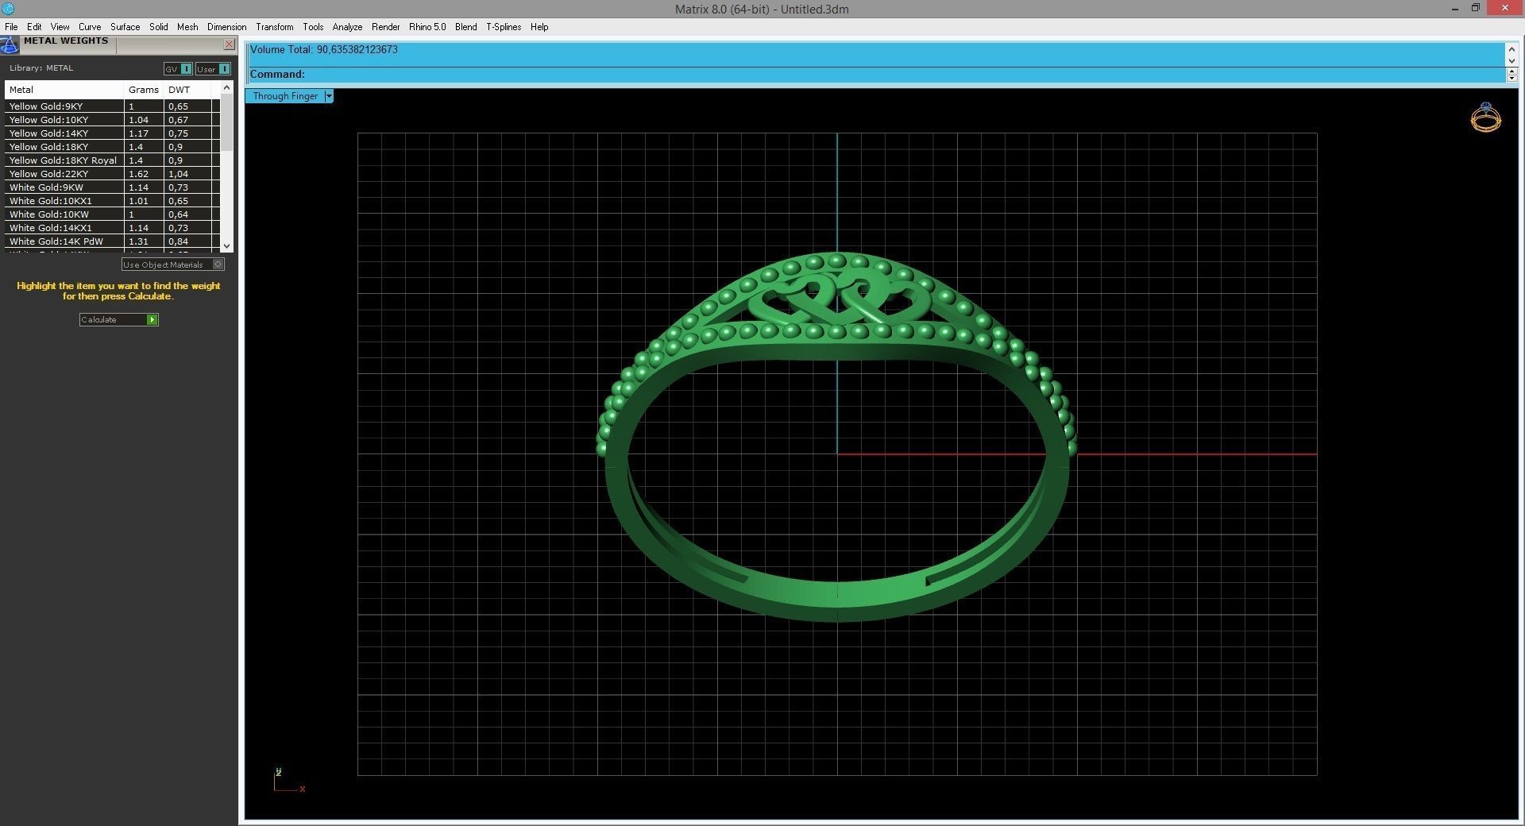Restore down the Matrix window
1525x826 pixels.
1476,9
